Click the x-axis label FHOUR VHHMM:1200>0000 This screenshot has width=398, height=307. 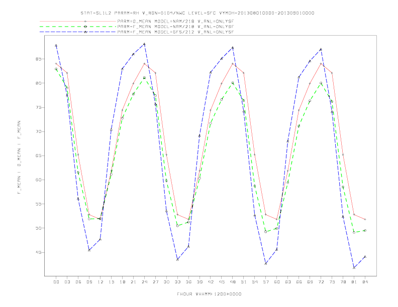209,294
